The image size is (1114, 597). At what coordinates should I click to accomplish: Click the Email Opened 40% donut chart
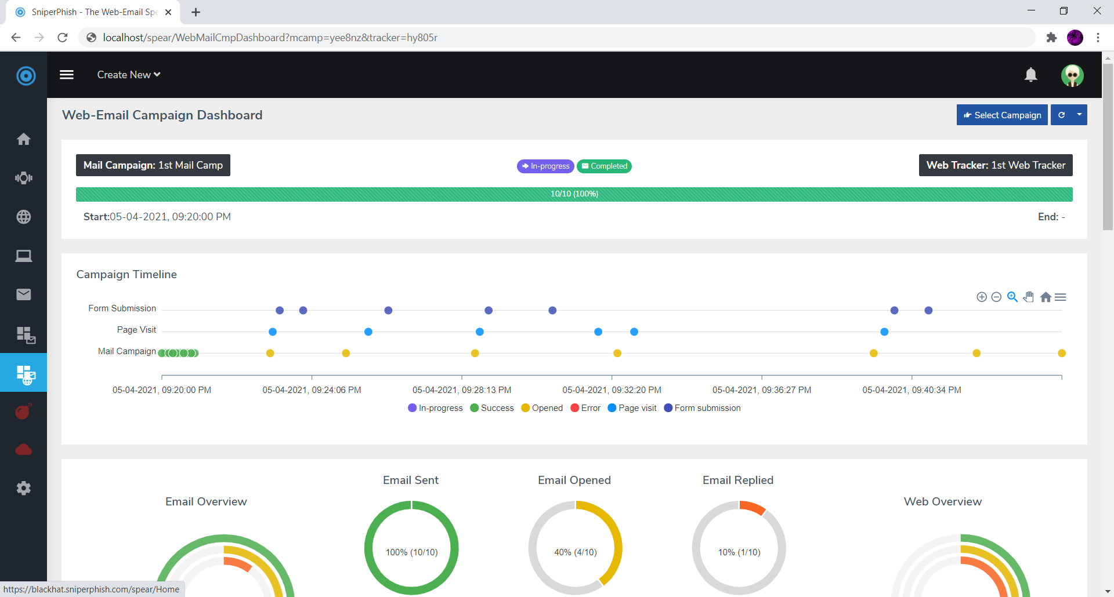click(575, 548)
